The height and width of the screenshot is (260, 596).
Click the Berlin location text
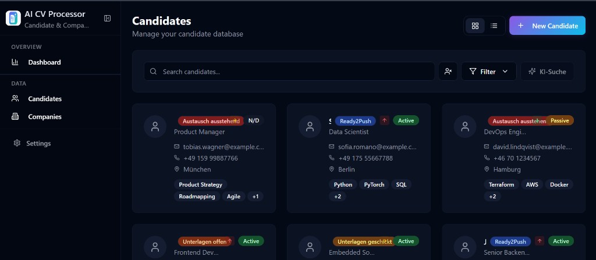click(x=347, y=169)
